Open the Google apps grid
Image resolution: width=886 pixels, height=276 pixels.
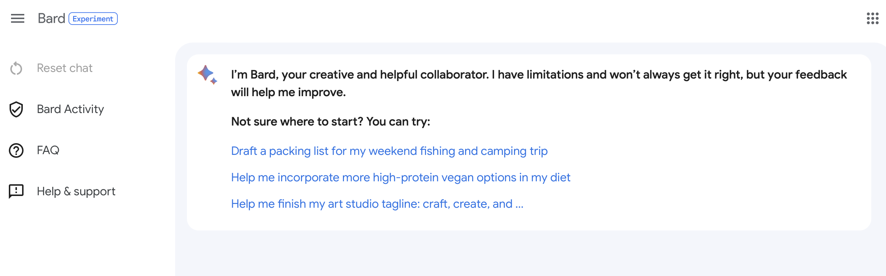(872, 18)
